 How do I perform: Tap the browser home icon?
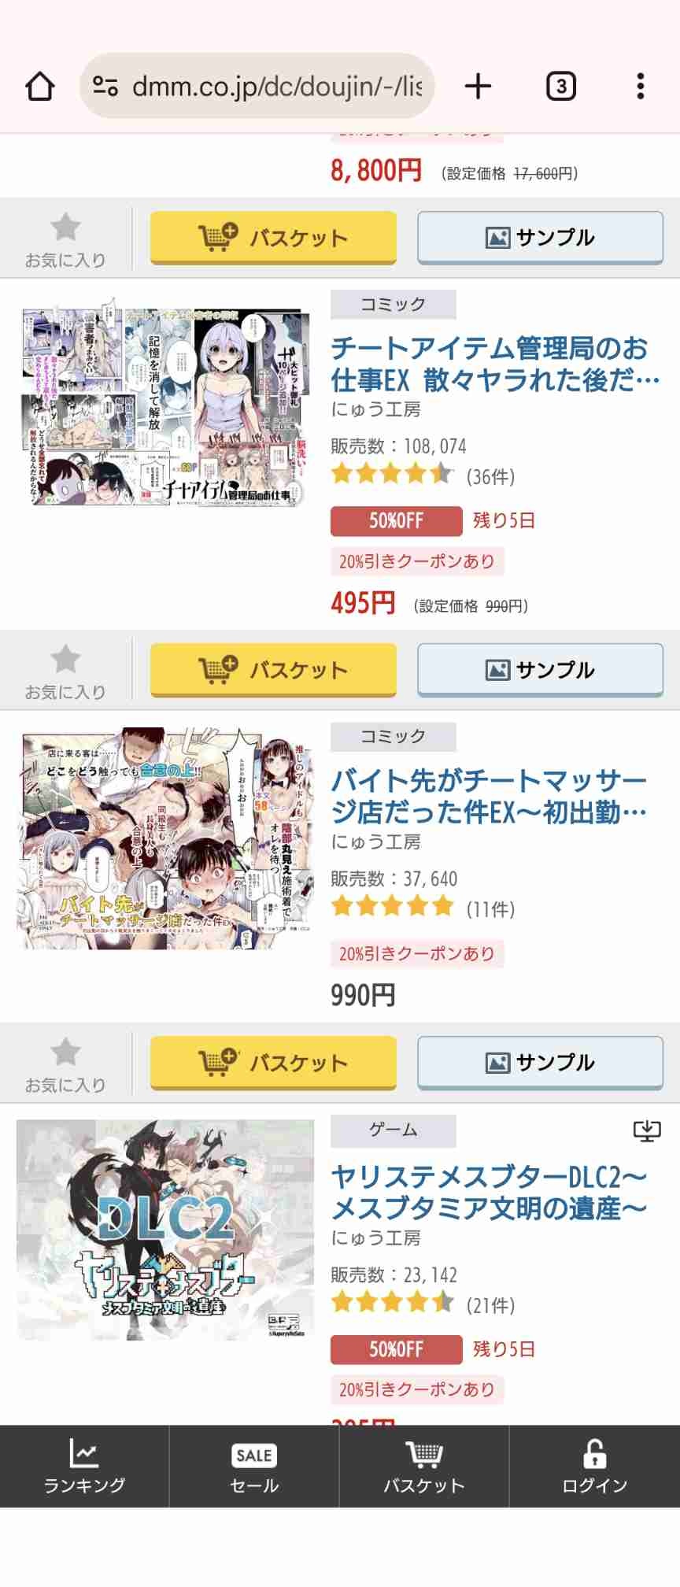click(40, 86)
